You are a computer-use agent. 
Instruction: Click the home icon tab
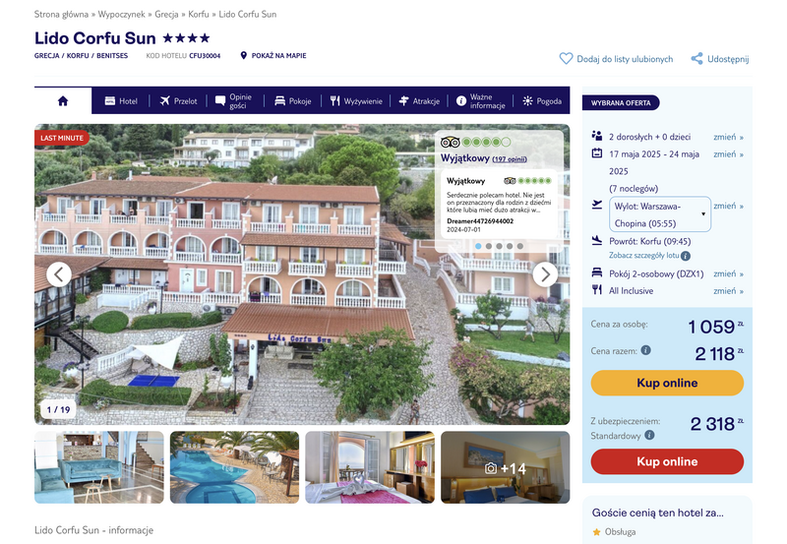(63, 101)
